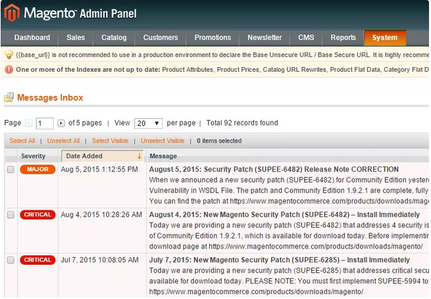The height and width of the screenshot is (299, 431).
Task: Go to next page arrow
Action: coord(61,124)
